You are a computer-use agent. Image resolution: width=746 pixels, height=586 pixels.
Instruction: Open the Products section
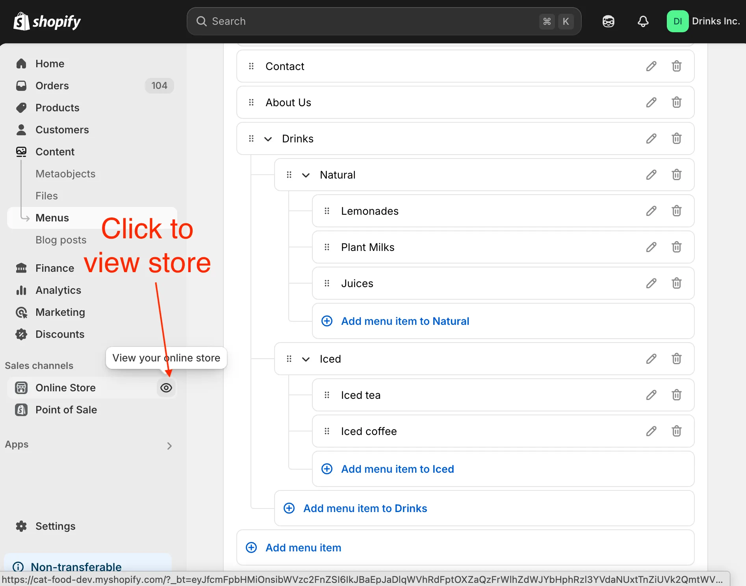pos(57,108)
